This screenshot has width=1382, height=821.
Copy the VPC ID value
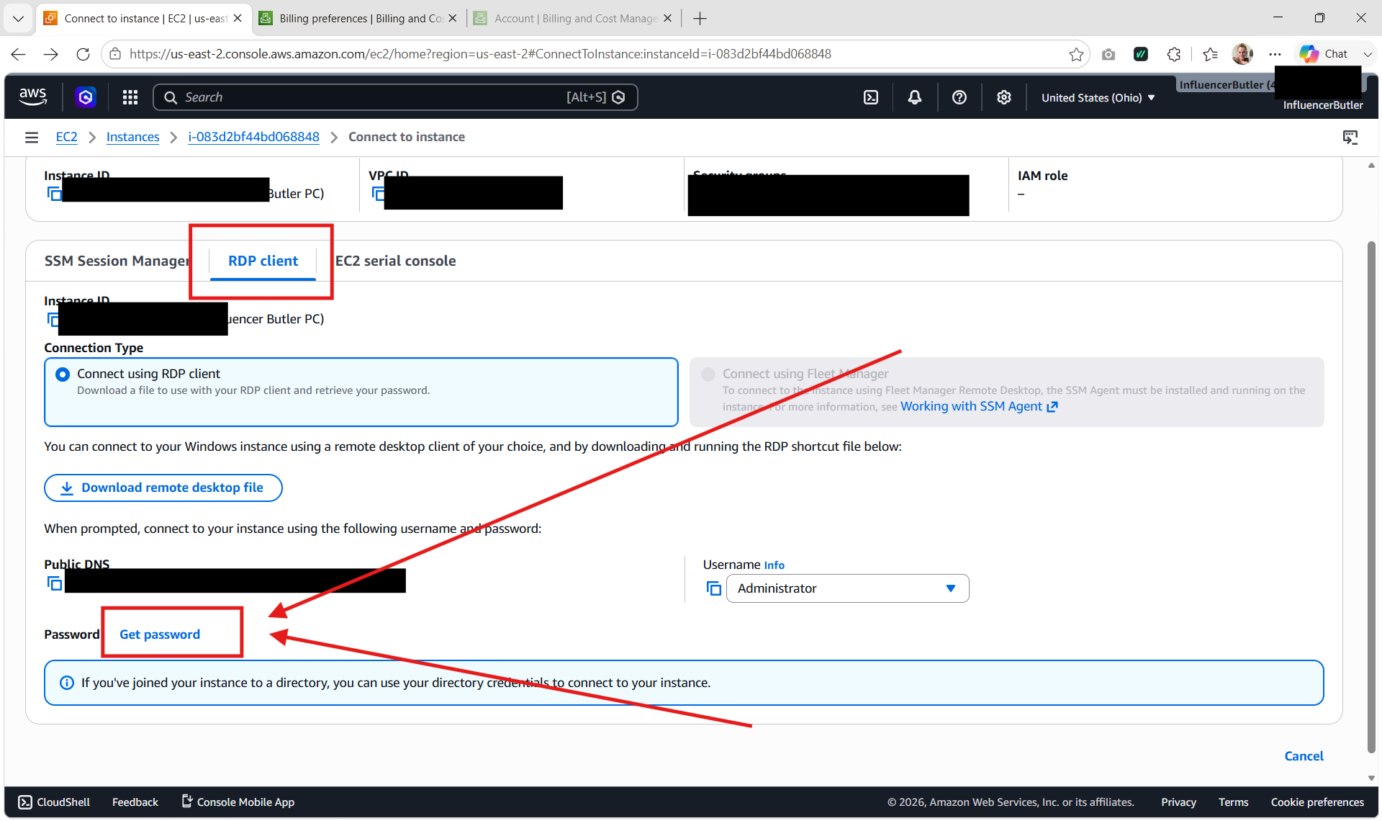[378, 194]
